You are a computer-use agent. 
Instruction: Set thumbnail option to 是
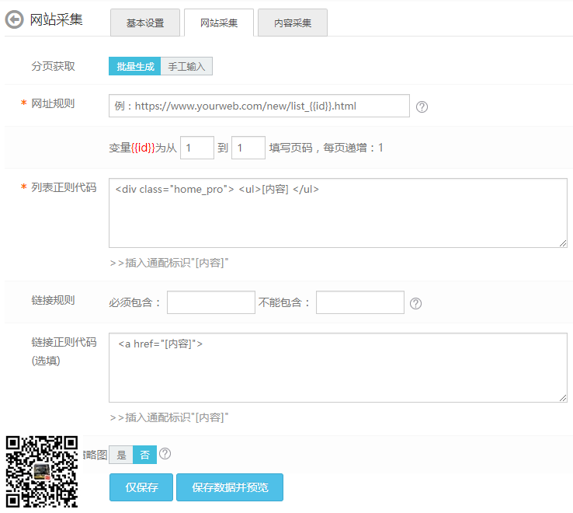tap(121, 455)
